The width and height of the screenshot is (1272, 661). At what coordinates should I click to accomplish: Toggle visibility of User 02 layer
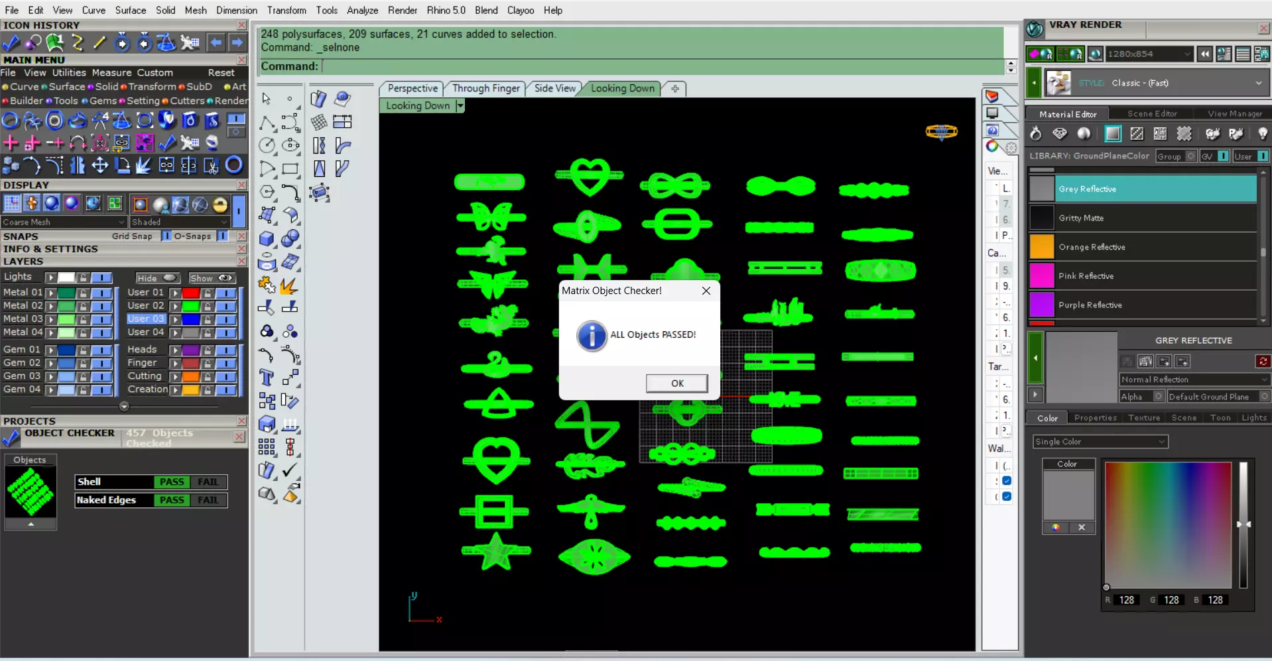[226, 306]
